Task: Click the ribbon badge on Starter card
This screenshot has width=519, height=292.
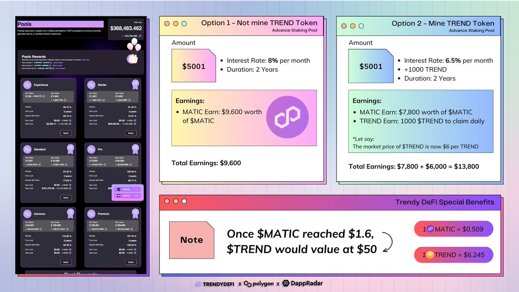Action: [x=135, y=84]
